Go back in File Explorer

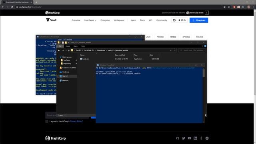[x=59, y=50]
